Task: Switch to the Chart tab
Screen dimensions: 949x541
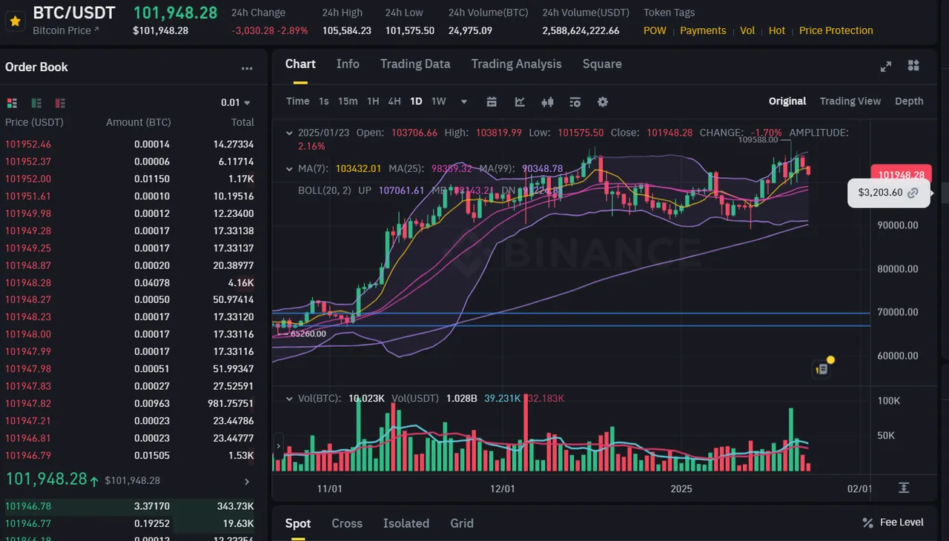Action: click(300, 64)
